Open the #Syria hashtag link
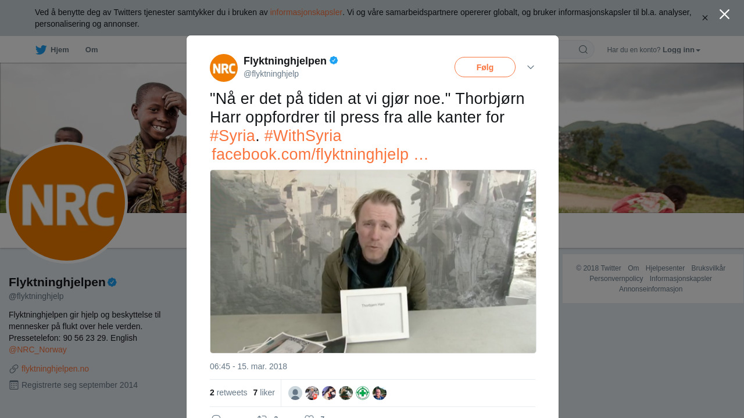 point(233,136)
